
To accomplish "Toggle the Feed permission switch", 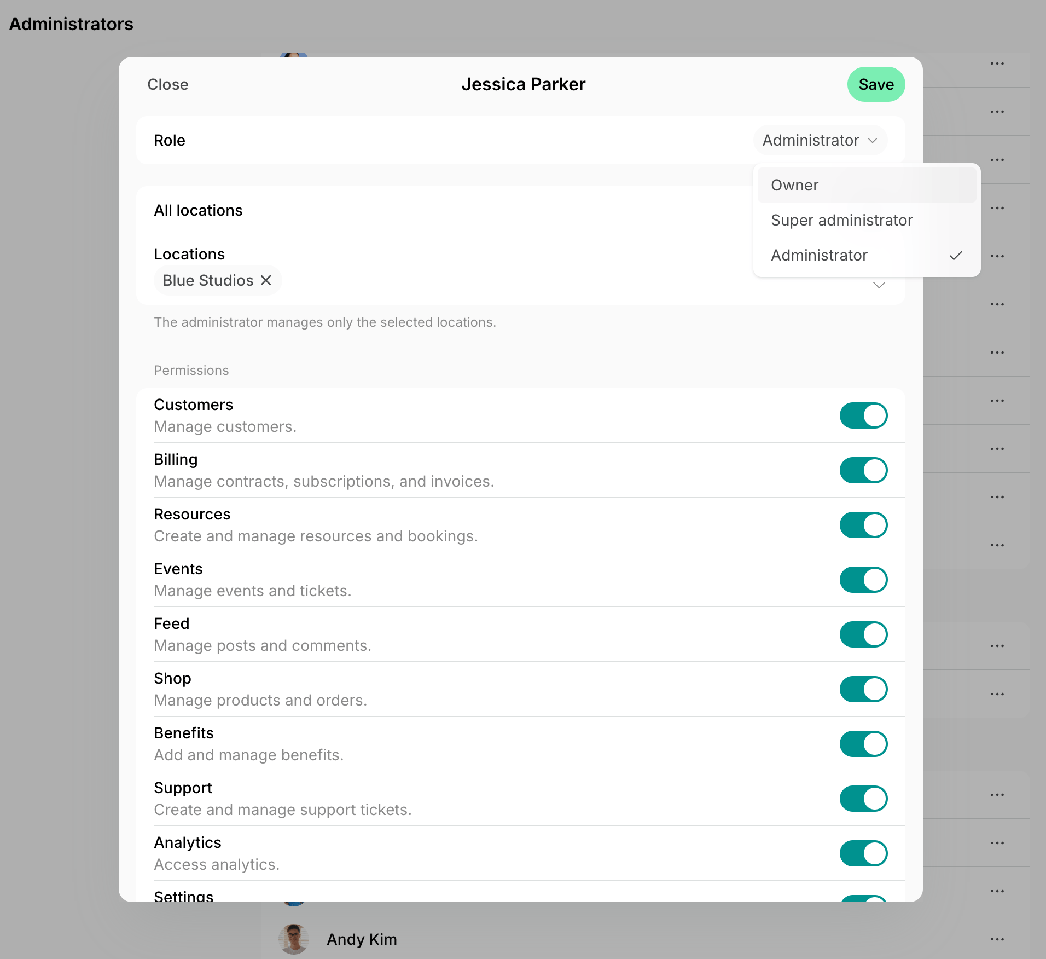I will pyautogui.click(x=863, y=634).
